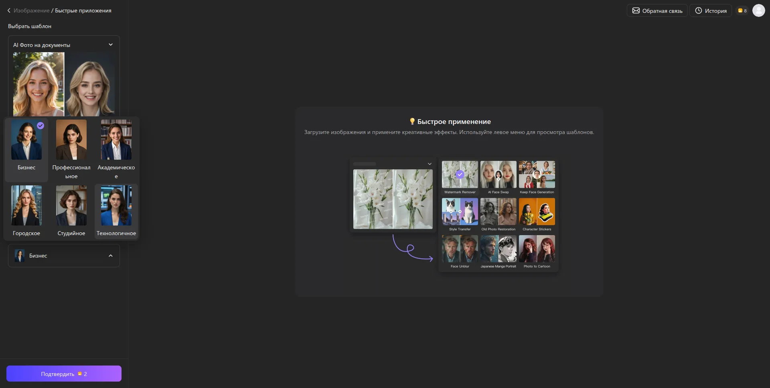Click the credits coin icon
Viewport: 770px width, 388px height.
(x=740, y=11)
